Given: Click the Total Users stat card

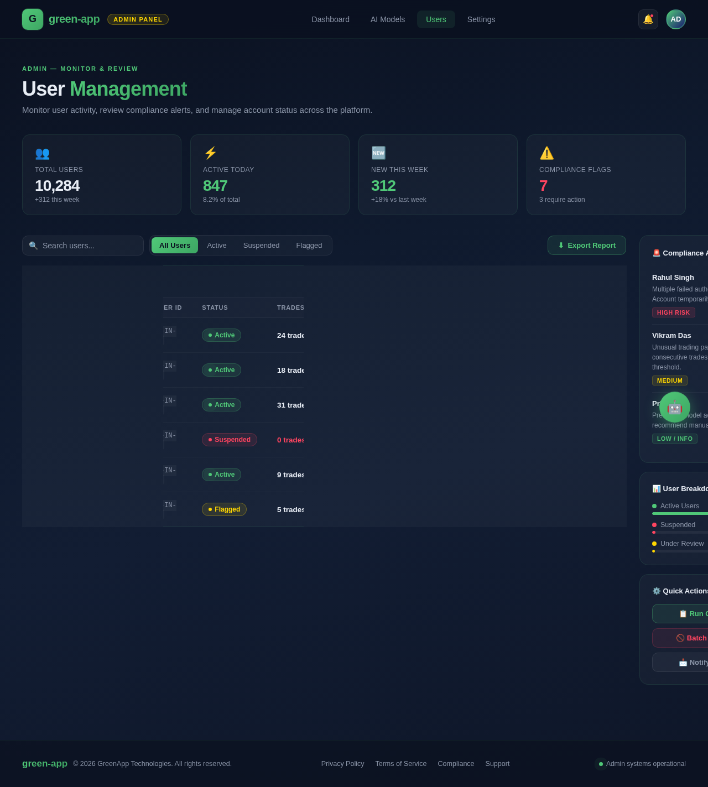Looking at the screenshot, I should tap(102, 175).
